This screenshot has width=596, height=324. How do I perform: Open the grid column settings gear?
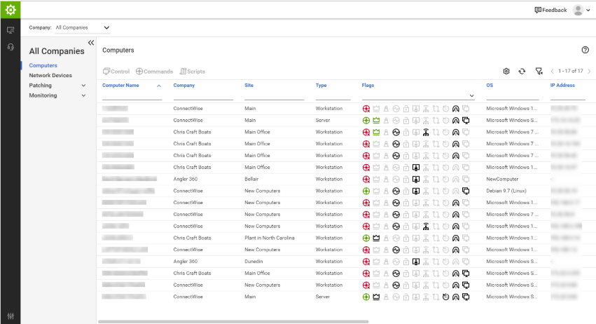(506, 72)
